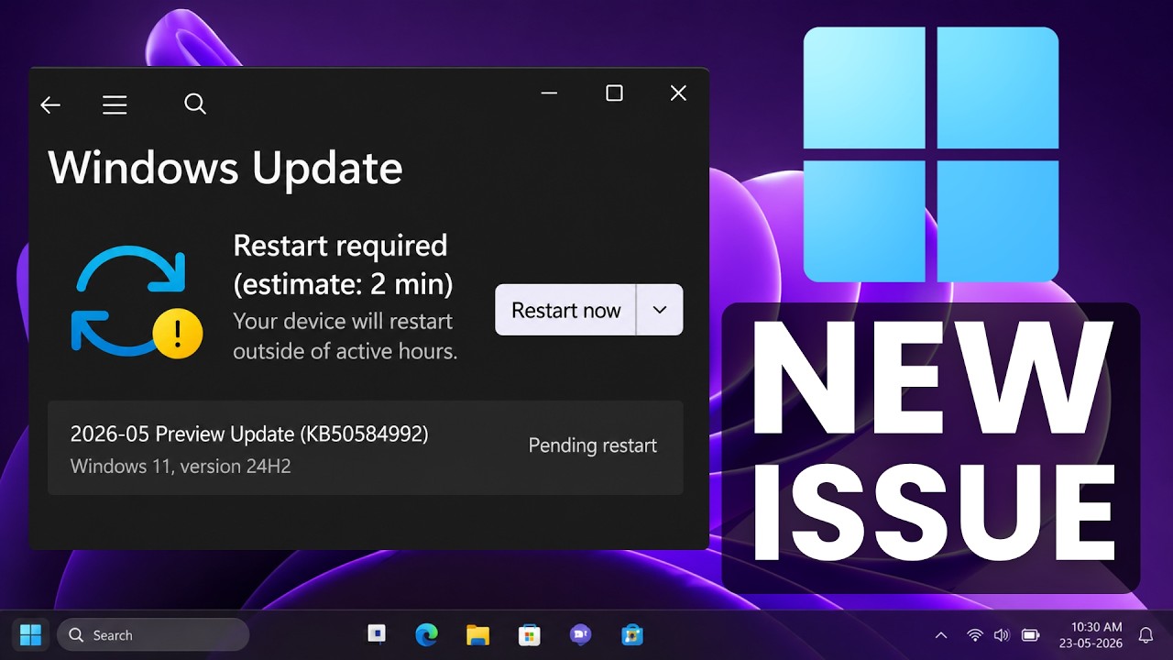The image size is (1173, 660).
Task: Open the Settings search icon
Action: (x=195, y=104)
